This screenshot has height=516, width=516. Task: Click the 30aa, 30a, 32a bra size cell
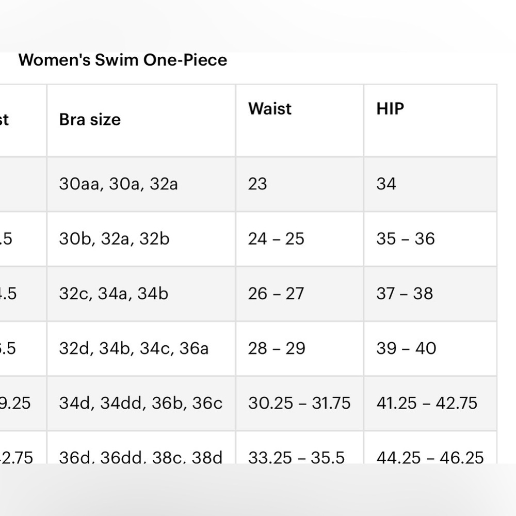pos(119,184)
